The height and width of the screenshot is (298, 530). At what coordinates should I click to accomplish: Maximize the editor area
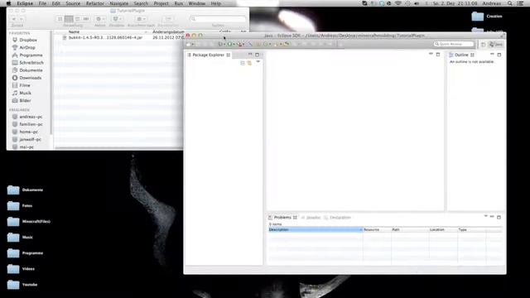(x=438, y=55)
